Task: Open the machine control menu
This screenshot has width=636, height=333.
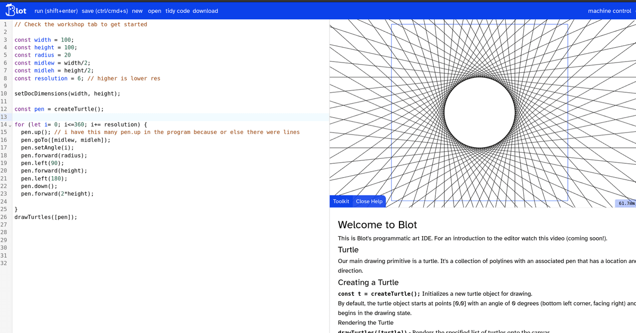Action: 610,11
